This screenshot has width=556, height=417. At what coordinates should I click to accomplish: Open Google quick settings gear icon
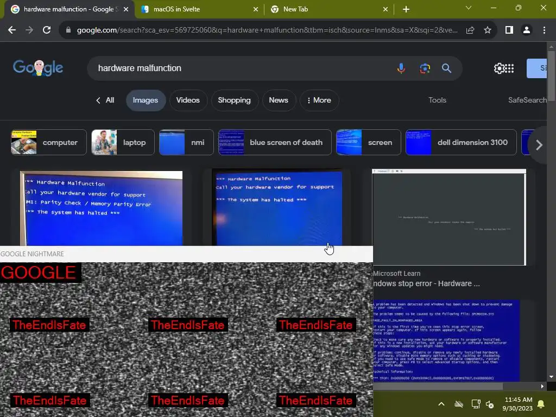point(499,68)
